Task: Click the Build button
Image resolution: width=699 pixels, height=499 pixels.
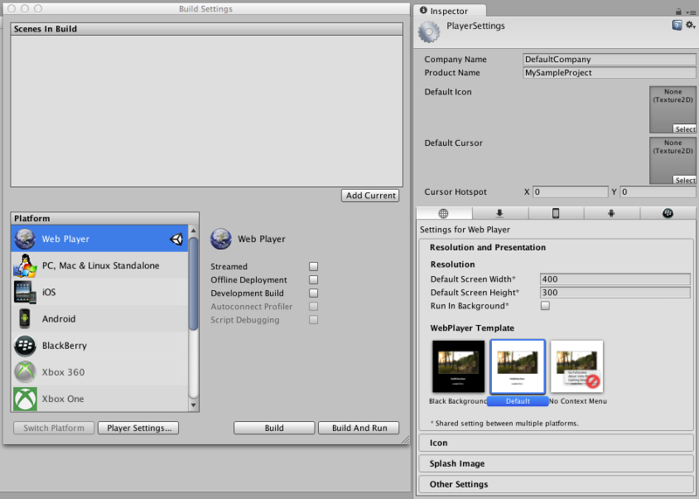Action: (x=274, y=427)
